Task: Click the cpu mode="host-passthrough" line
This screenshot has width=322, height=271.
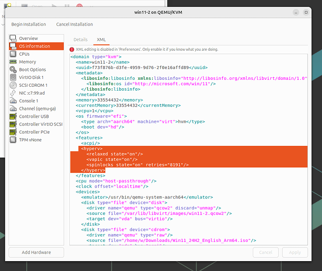Action: [x=116, y=181]
